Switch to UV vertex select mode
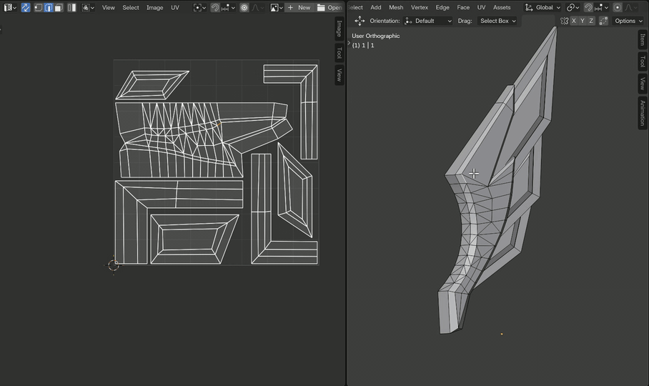Image resolution: width=649 pixels, height=386 pixels. coord(39,7)
